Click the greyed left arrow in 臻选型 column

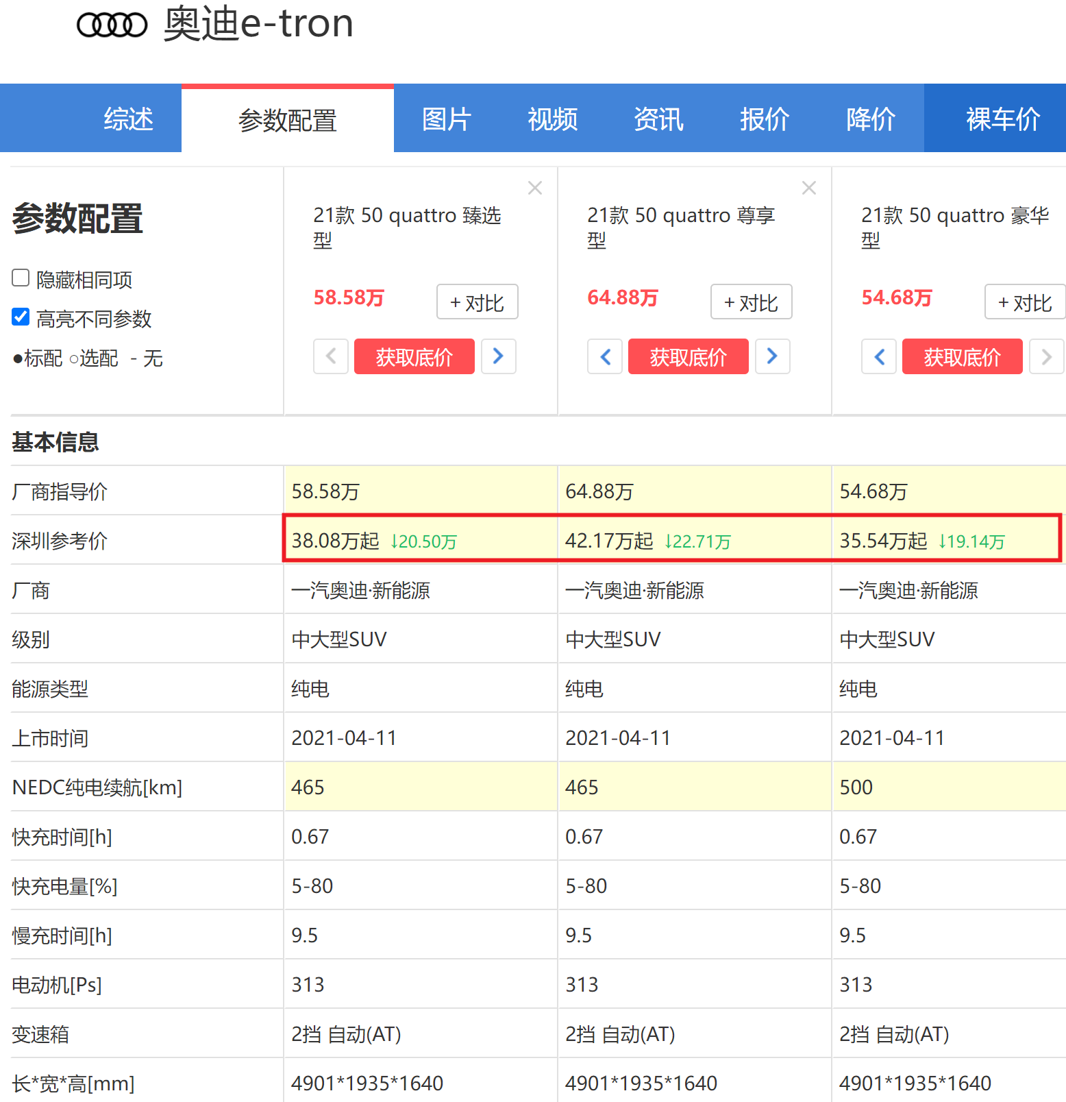pos(331,356)
